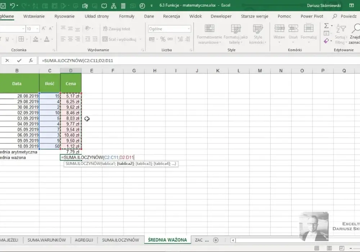Open the Power Pivot tab

312,16
